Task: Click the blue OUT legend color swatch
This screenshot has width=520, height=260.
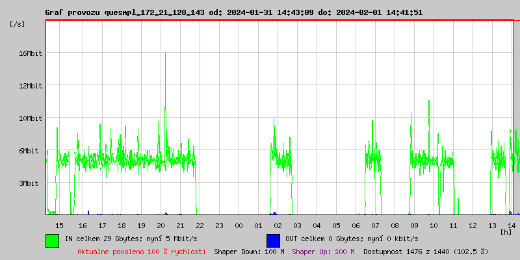Action: pos(273,240)
